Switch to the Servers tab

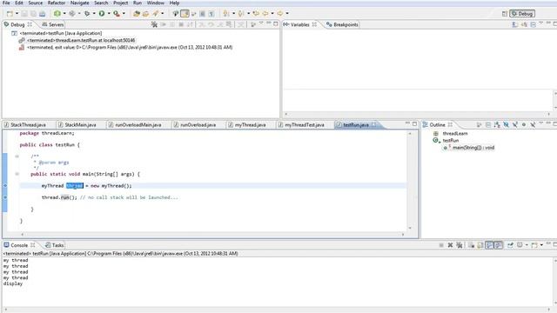[52, 24]
